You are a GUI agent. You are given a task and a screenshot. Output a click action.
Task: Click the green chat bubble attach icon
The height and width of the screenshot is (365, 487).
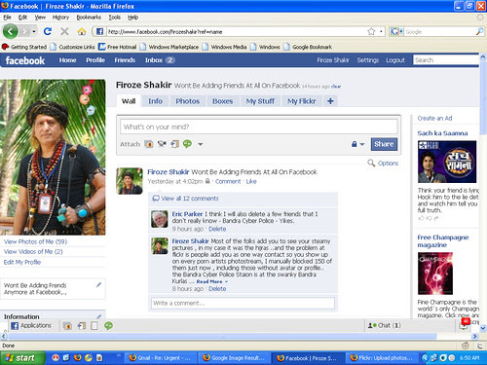(187, 144)
